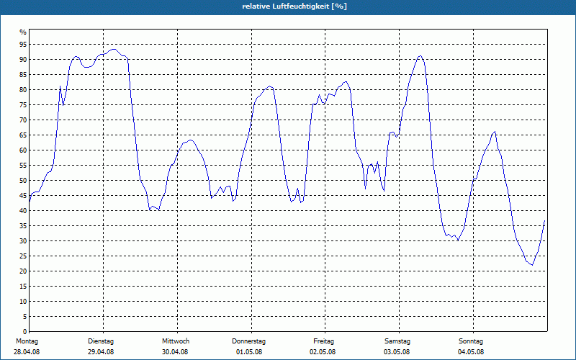Click the date label 28.04.08
Image resolution: width=576 pixels, height=360 pixels.
point(27,352)
